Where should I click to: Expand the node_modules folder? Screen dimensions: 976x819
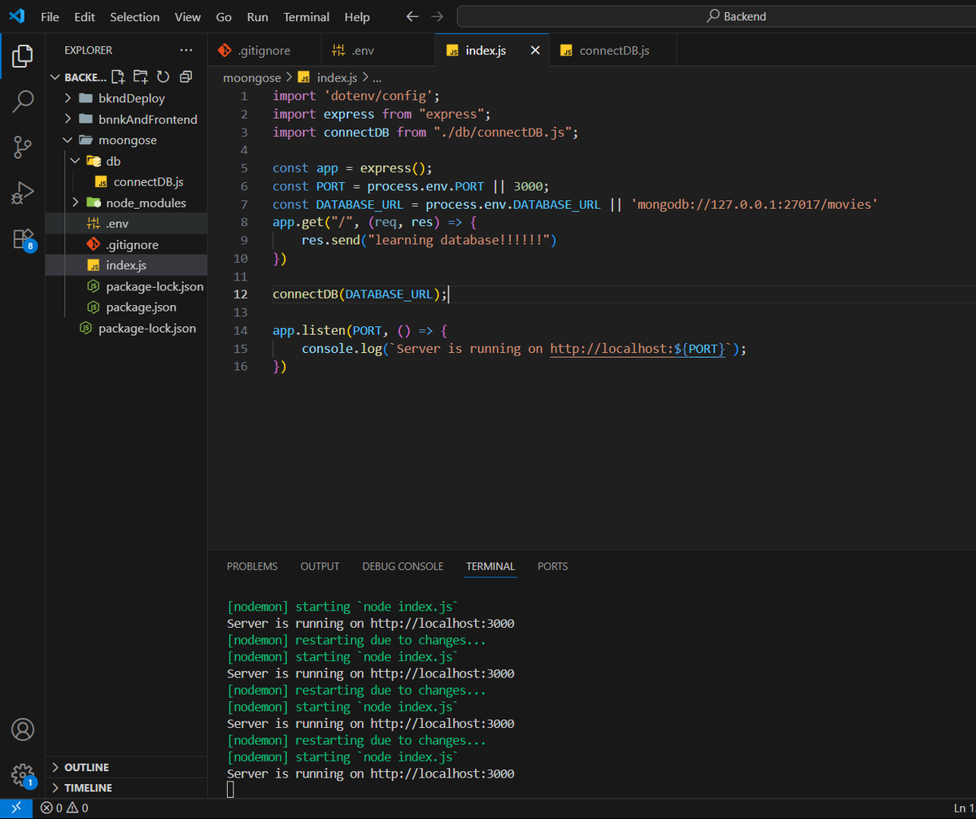[x=126, y=203]
